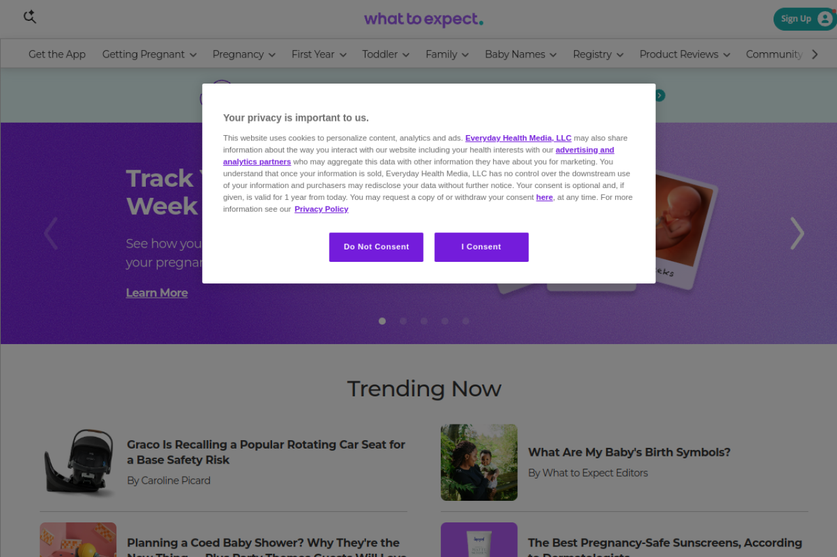The height and width of the screenshot is (557, 837).
Task: Select the first carousel dot
Action: [x=383, y=321]
